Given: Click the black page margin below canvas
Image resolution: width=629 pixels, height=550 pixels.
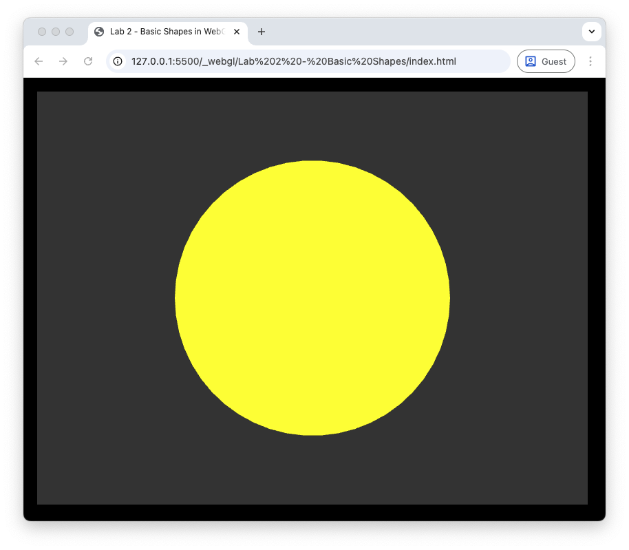Looking at the screenshot, I should pyautogui.click(x=312, y=512).
